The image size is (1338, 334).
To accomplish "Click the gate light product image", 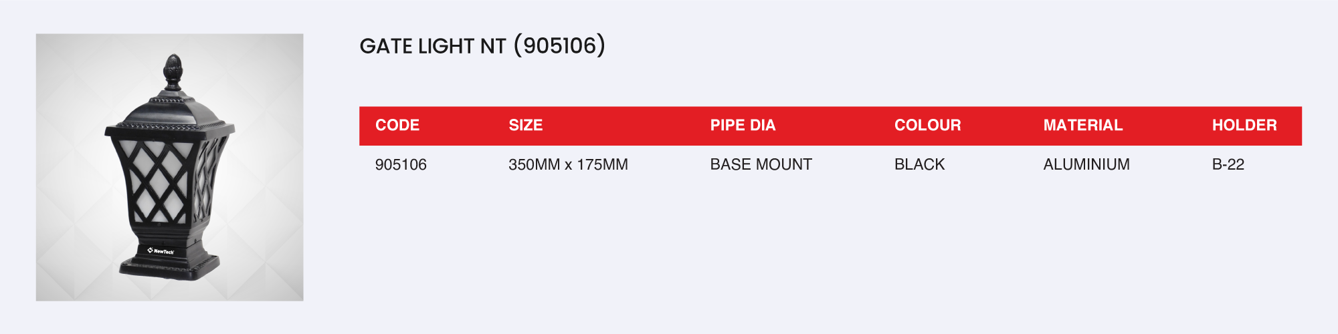I will [x=169, y=167].
